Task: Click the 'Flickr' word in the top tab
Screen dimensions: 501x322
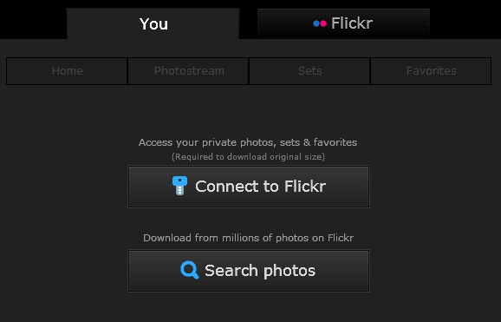Action: pyautogui.click(x=352, y=23)
